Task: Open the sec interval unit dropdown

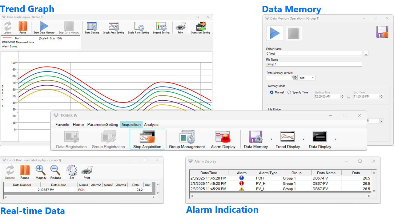Action: tap(307, 78)
